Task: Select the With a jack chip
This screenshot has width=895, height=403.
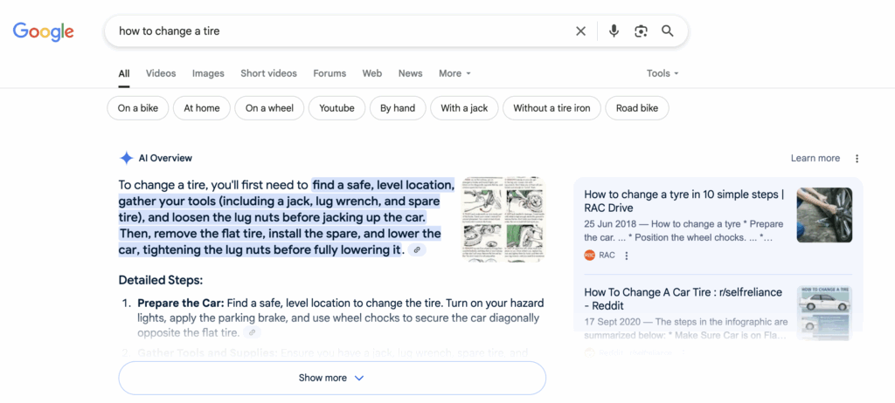Action: click(x=464, y=108)
